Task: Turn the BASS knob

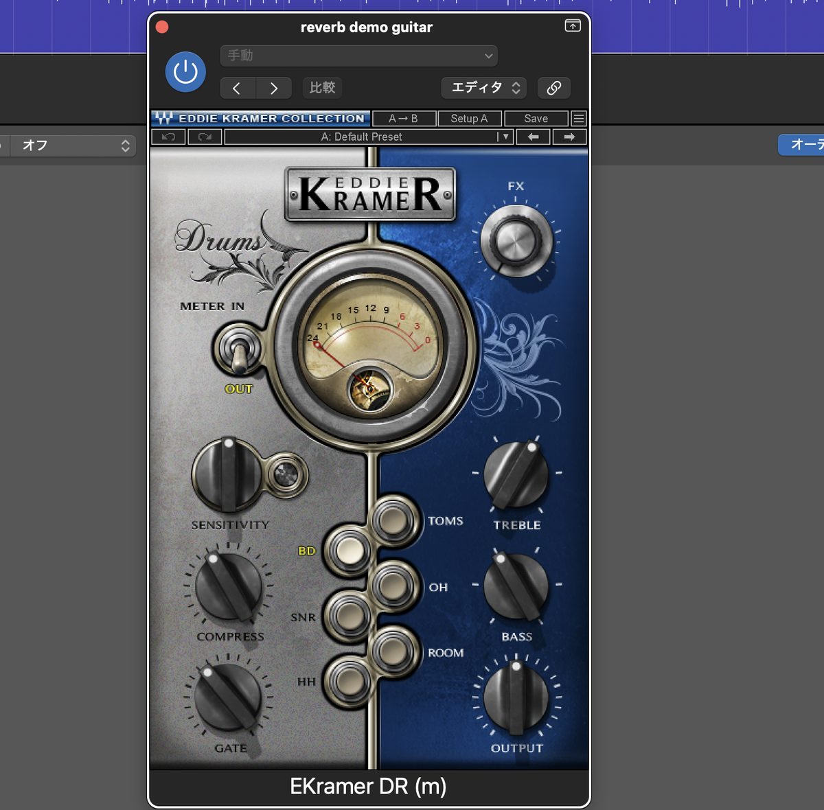Action: click(516, 587)
